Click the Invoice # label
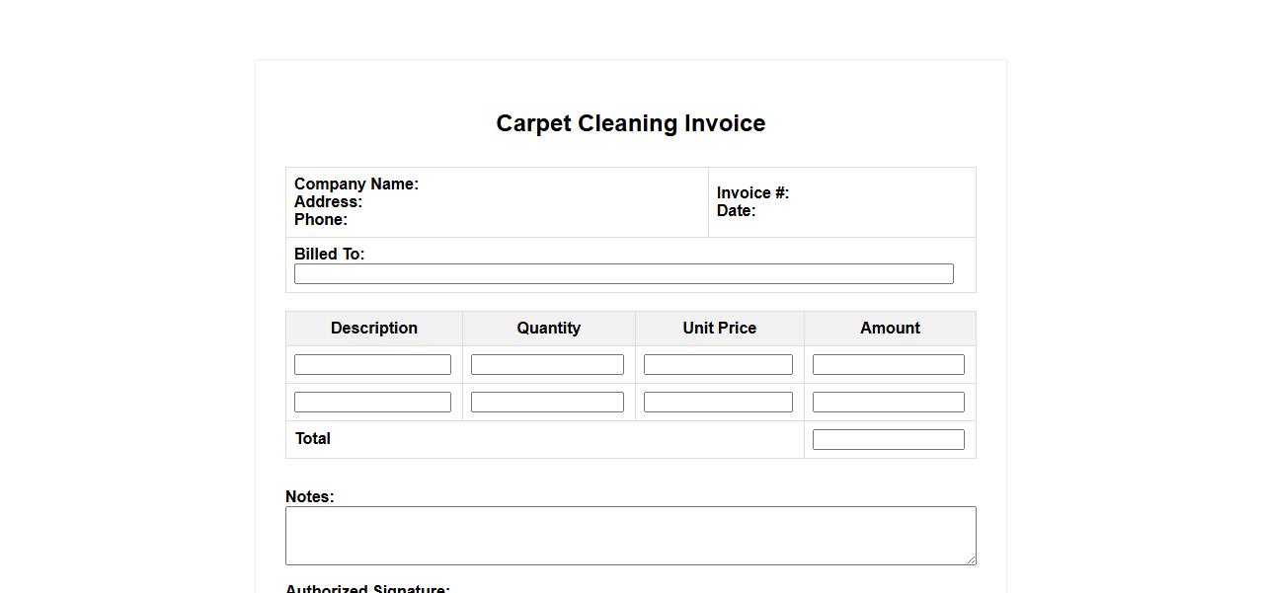The width and height of the screenshot is (1262, 593). click(x=752, y=192)
